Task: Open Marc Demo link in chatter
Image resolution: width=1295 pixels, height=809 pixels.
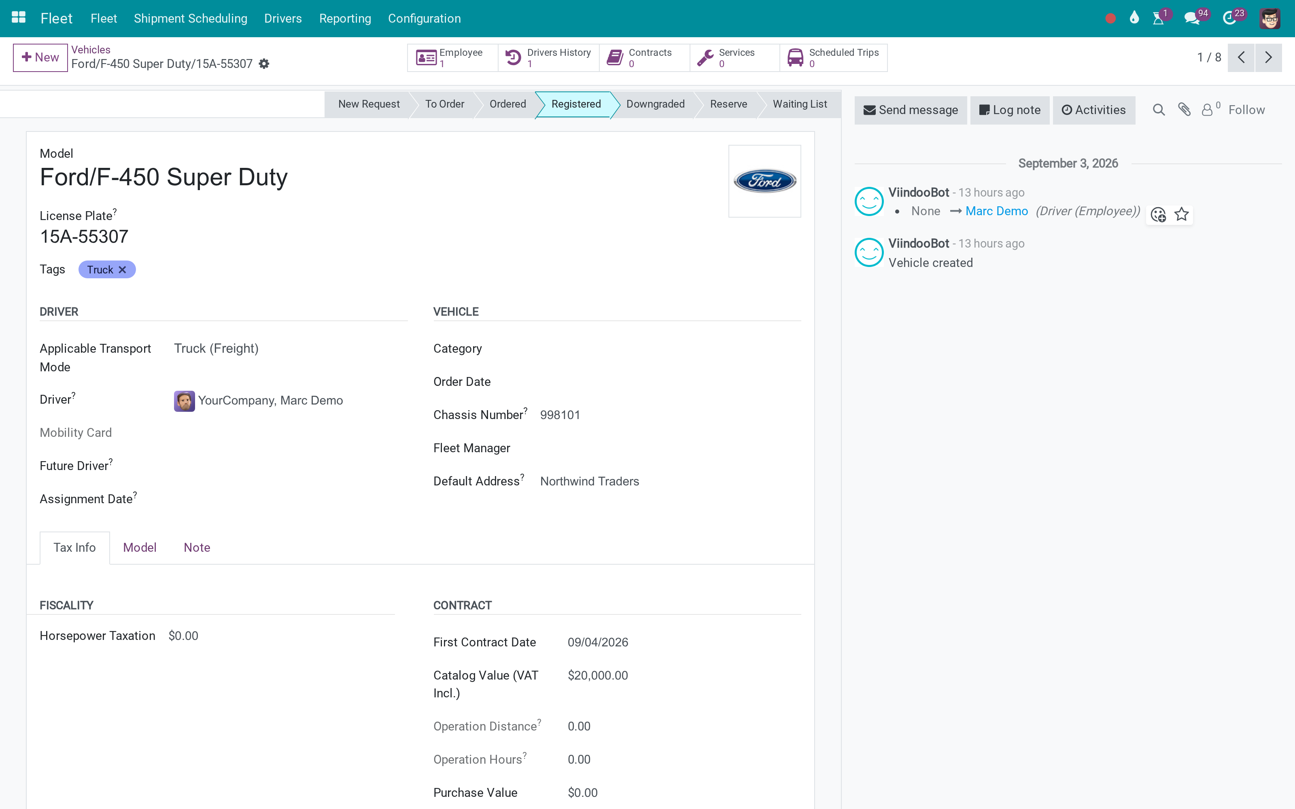Action: (x=996, y=211)
